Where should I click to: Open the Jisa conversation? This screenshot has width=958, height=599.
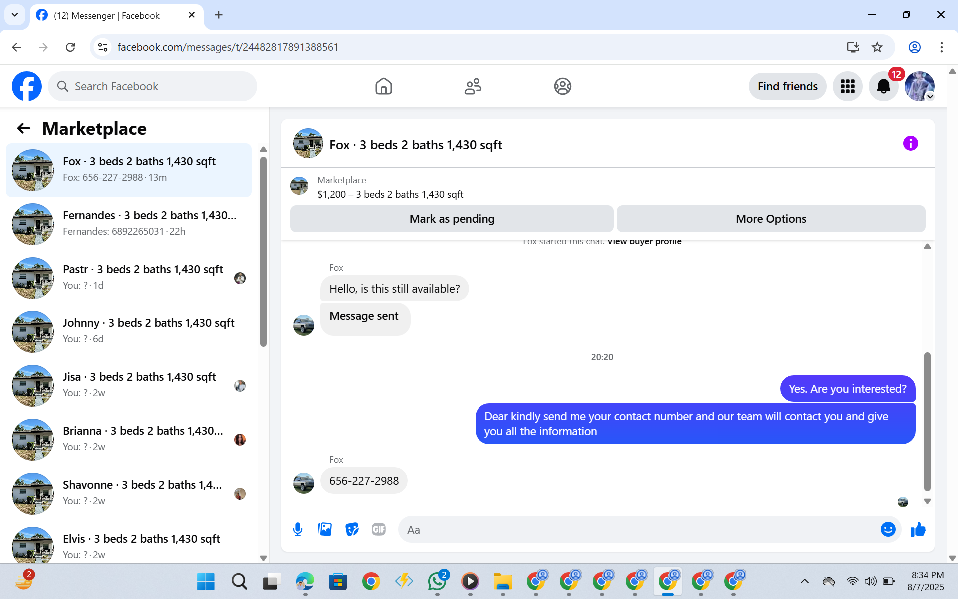129,385
